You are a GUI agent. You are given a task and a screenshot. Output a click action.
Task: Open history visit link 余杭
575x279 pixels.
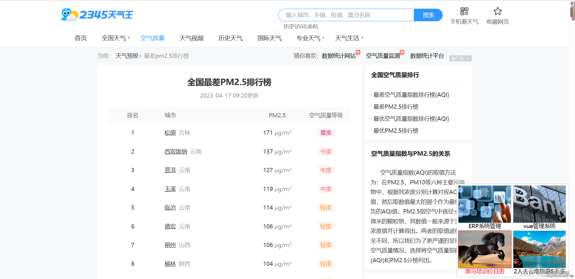pyautogui.click(x=313, y=27)
